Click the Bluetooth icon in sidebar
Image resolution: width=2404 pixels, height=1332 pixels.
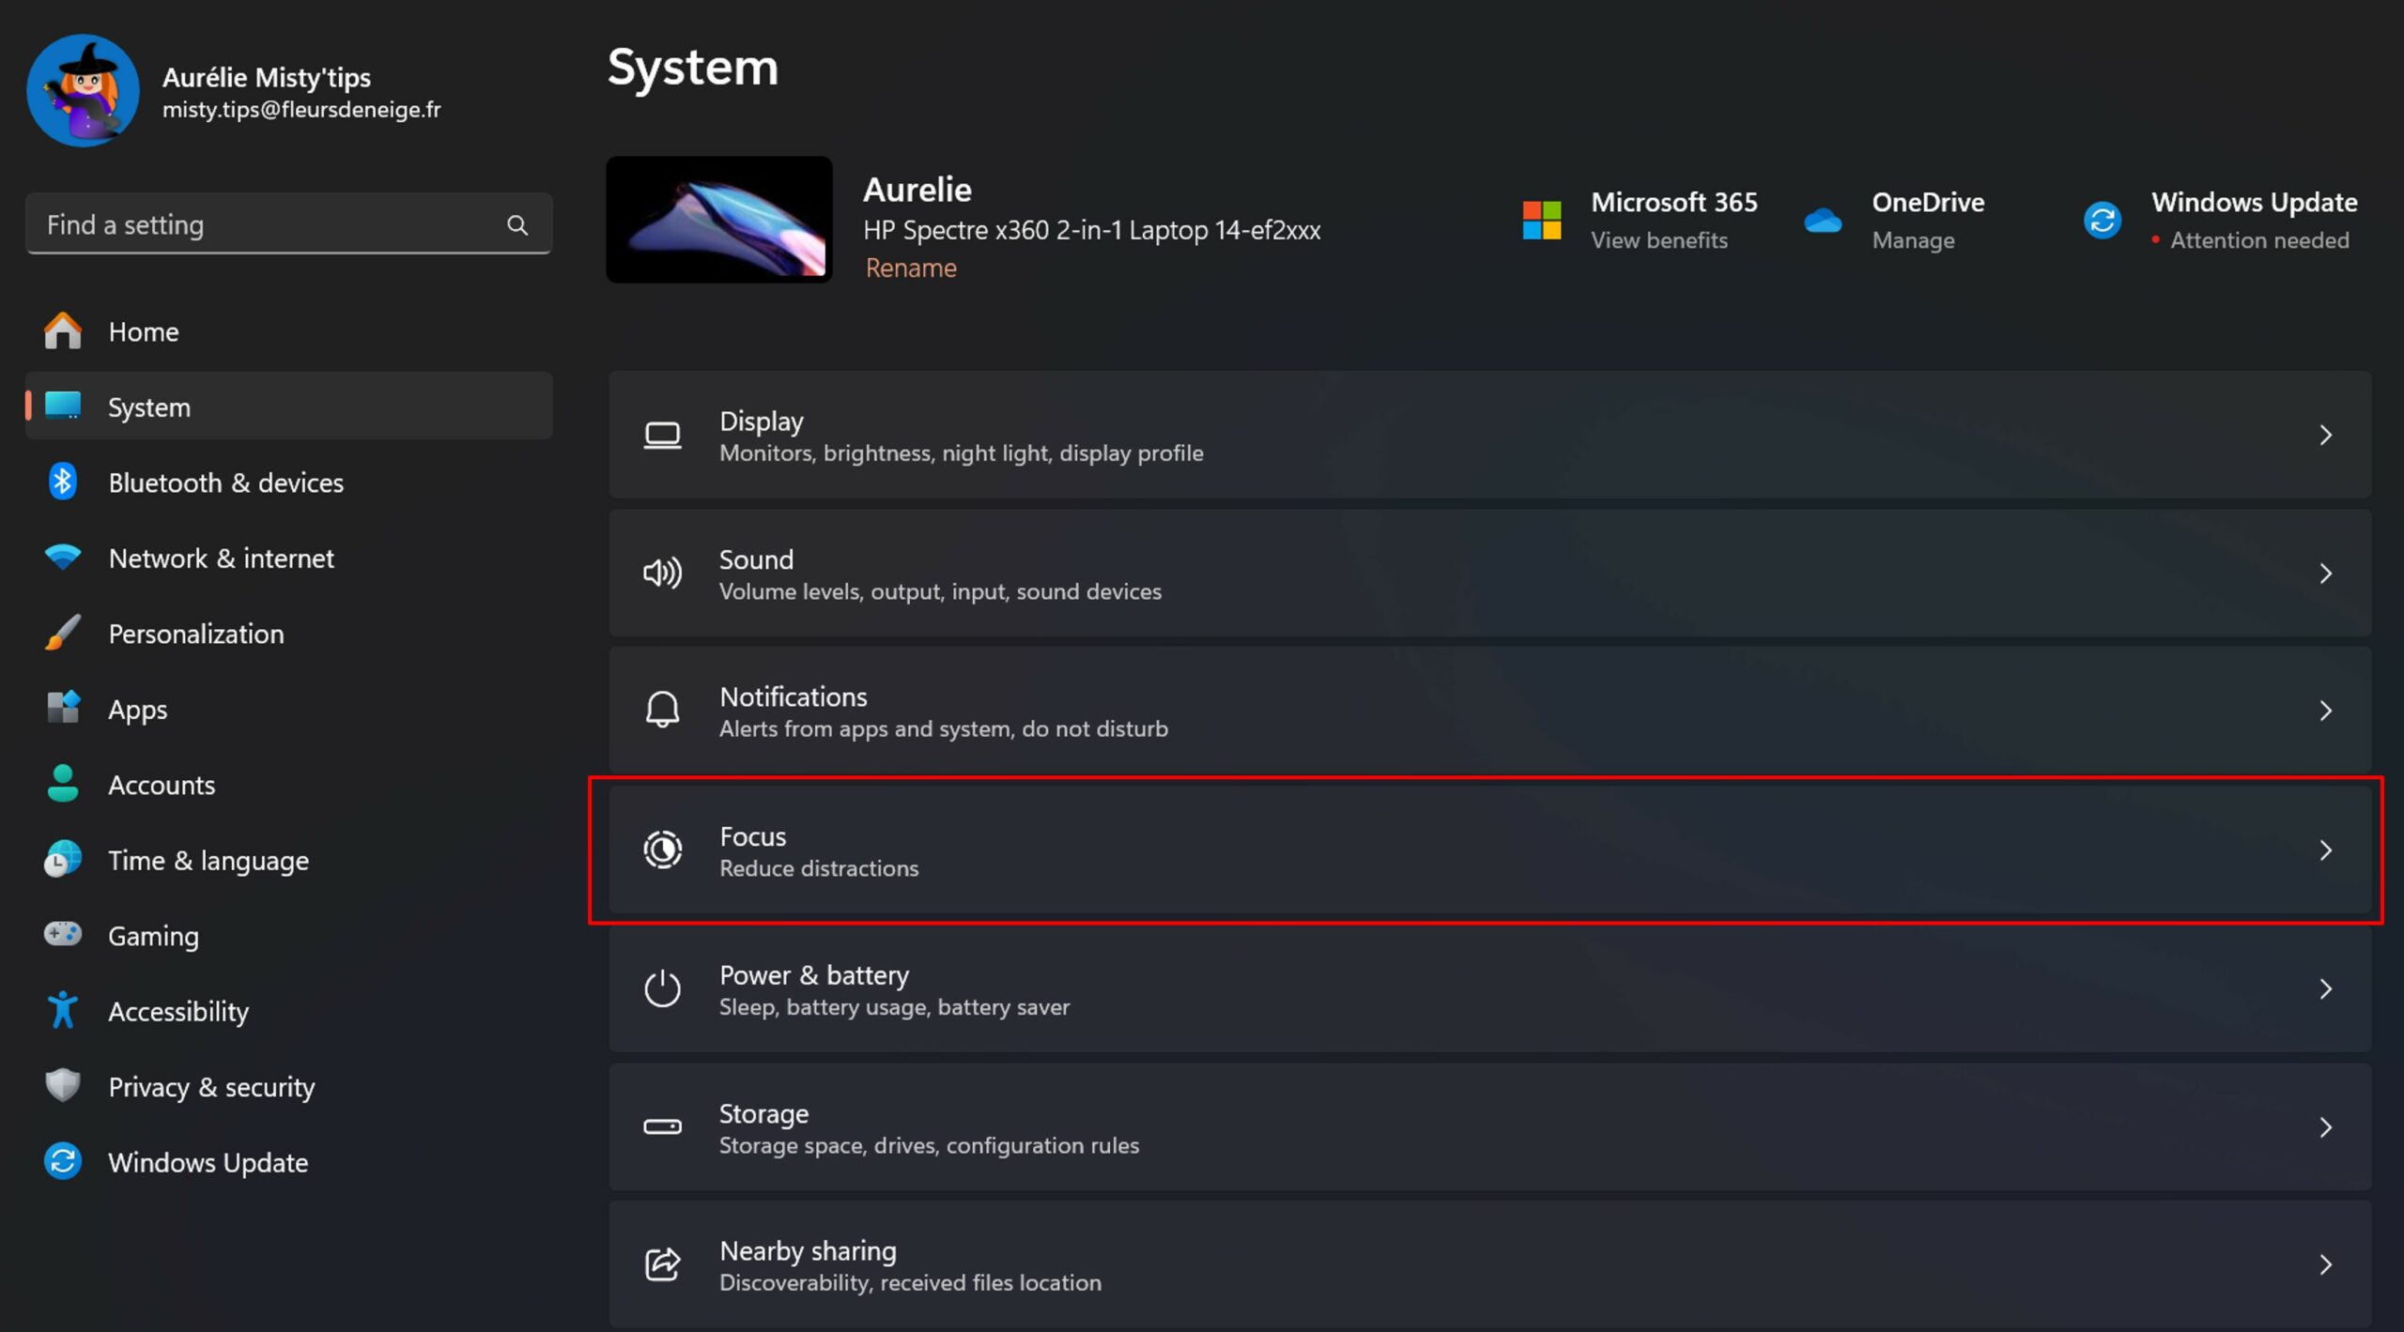(63, 482)
